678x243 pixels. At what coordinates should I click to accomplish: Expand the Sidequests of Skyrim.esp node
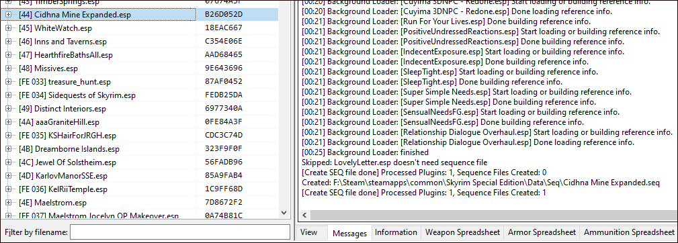pos(9,95)
